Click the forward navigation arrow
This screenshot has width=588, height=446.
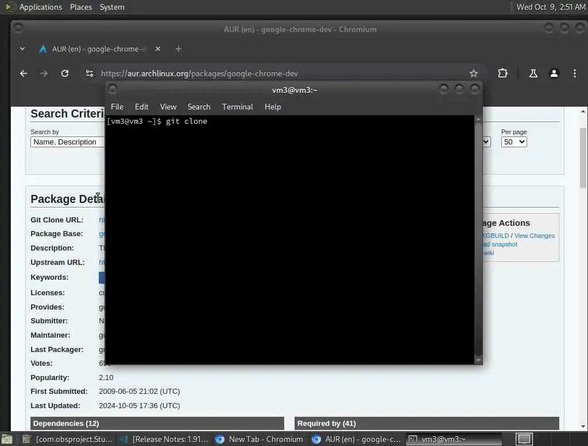click(44, 73)
